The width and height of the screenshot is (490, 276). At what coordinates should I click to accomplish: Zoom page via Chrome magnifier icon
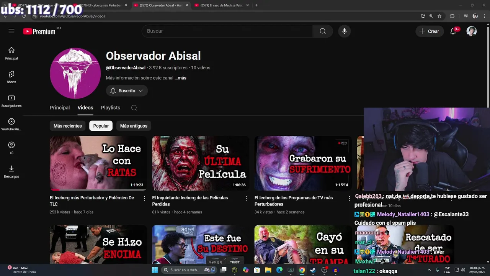click(x=431, y=16)
